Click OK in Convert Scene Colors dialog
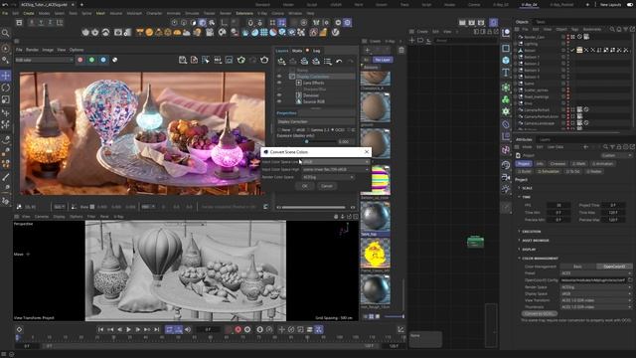Screen dimensions: 636x358 pos(305,186)
